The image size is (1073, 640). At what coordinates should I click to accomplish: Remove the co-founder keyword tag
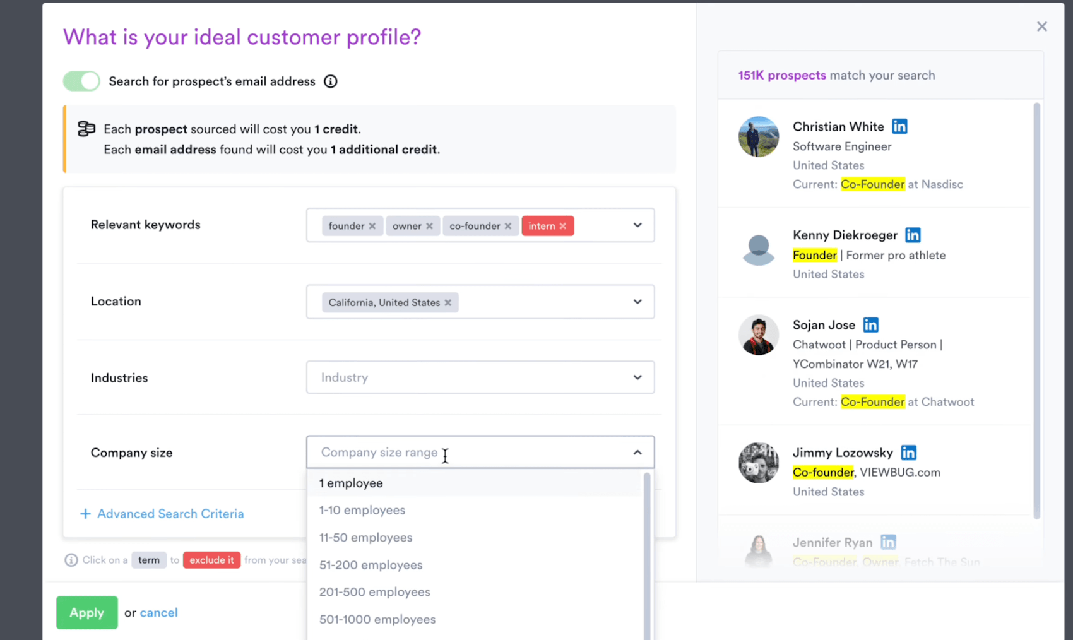[508, 226]
